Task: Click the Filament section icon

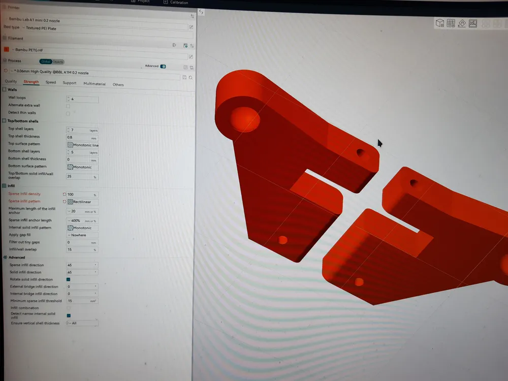Action: (4, 38)
